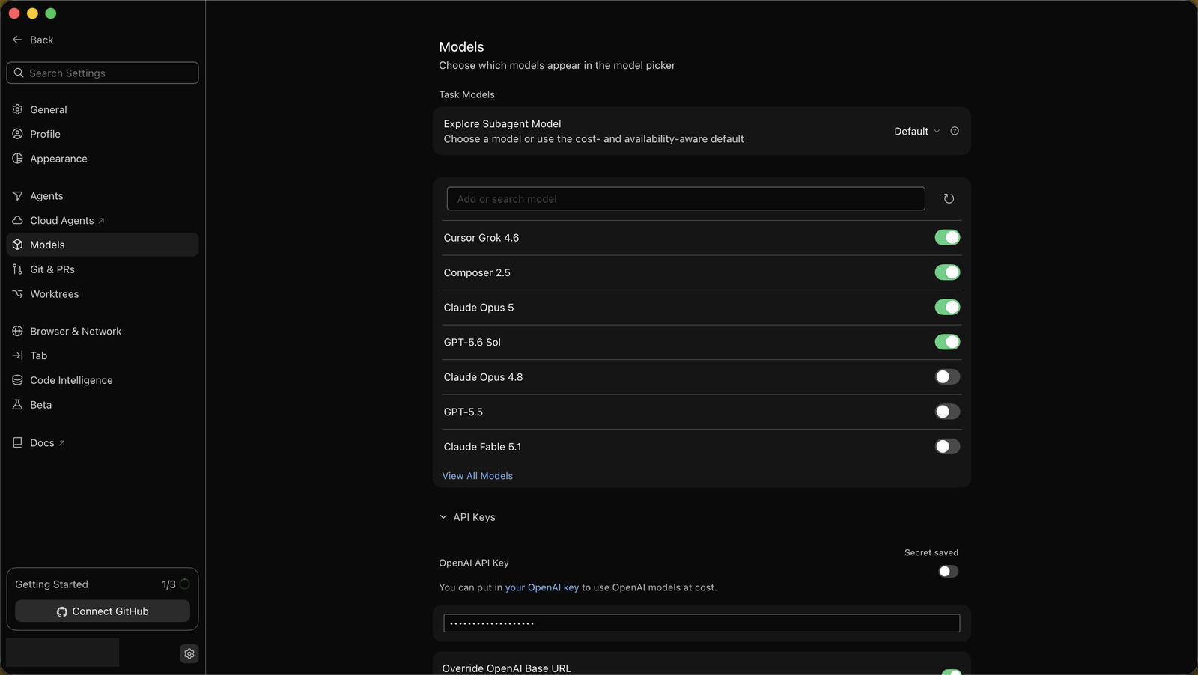Click the Git & PRs branch icon
The height and width of the screenshot is (675, 1198).
[17, 269]
